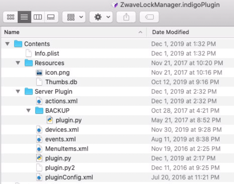Select the MenuItems.xml file icon

point(39,149)
